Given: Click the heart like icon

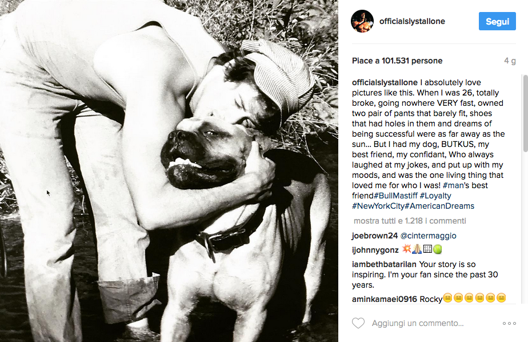Looking at the screenshot, I should pos(358,323).
